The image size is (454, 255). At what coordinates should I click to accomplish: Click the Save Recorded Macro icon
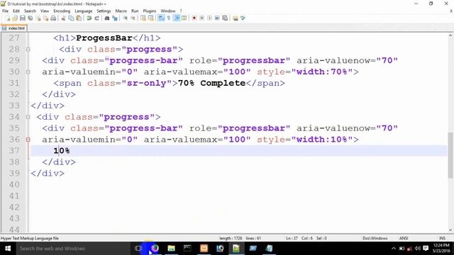tap(225, 18)
